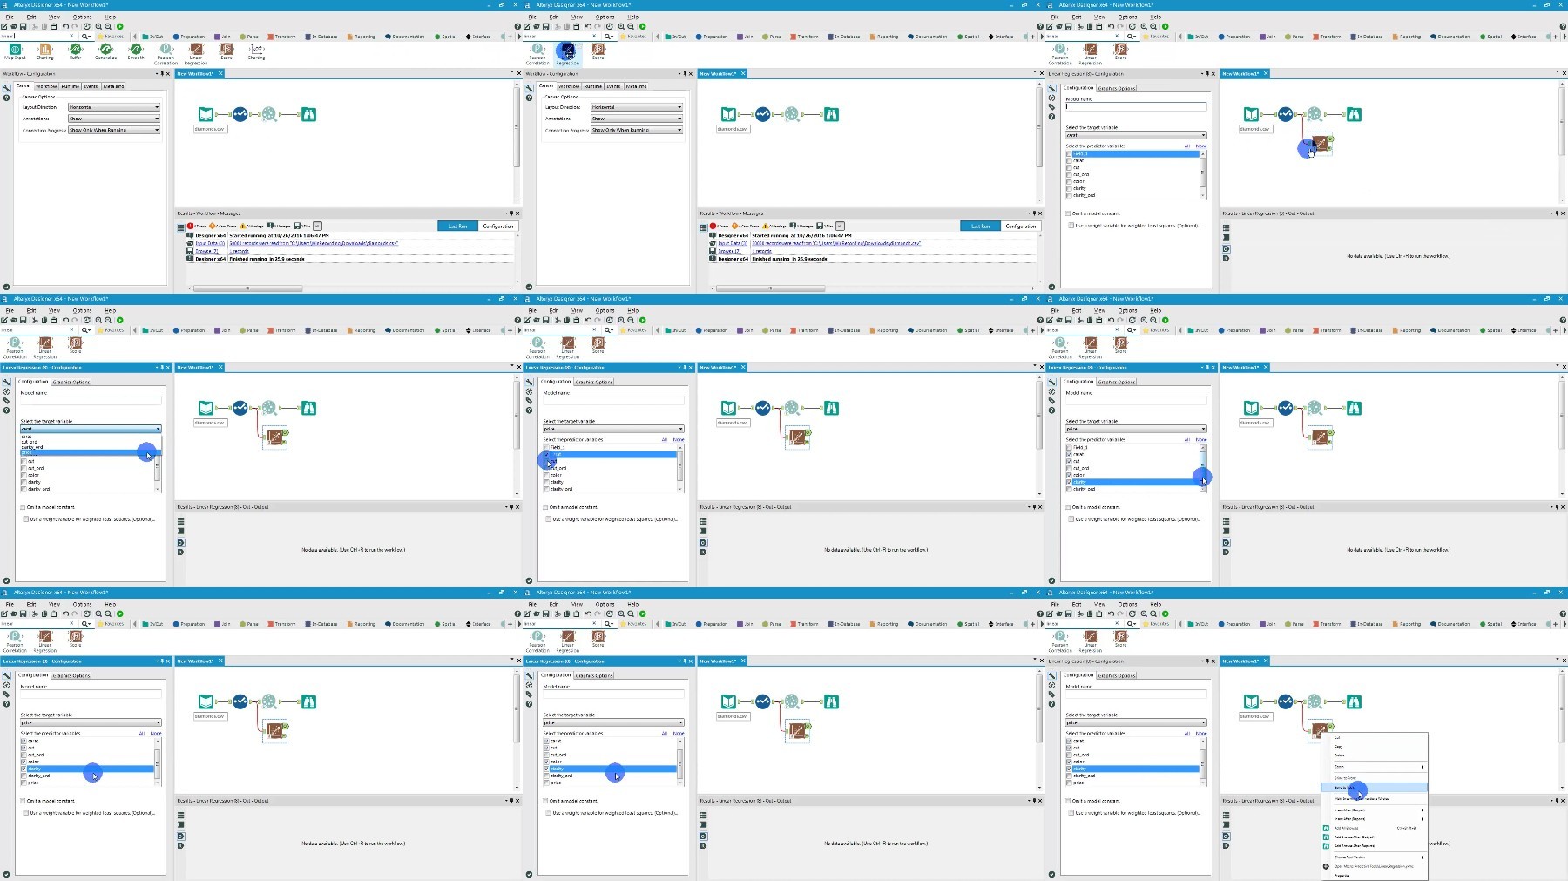This screenshot has width=1568, height=881.
Task: Open the Options menu in the center frame
Action: point(605,310)
